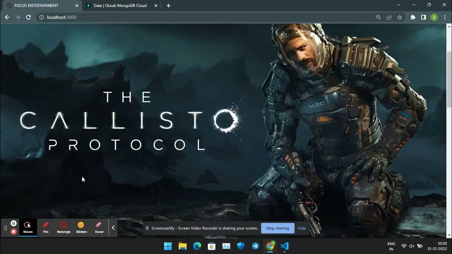Pause the Screencastify recording

(x=13, y=223)
